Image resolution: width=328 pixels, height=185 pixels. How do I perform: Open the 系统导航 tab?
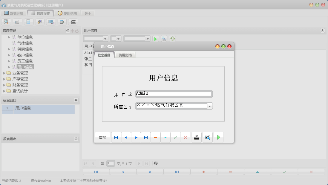13,13
